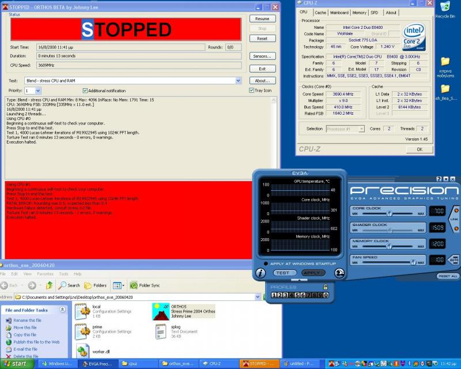
Task: Switch to CPU-Z taskbar button
Action: (x=218, y=364)
